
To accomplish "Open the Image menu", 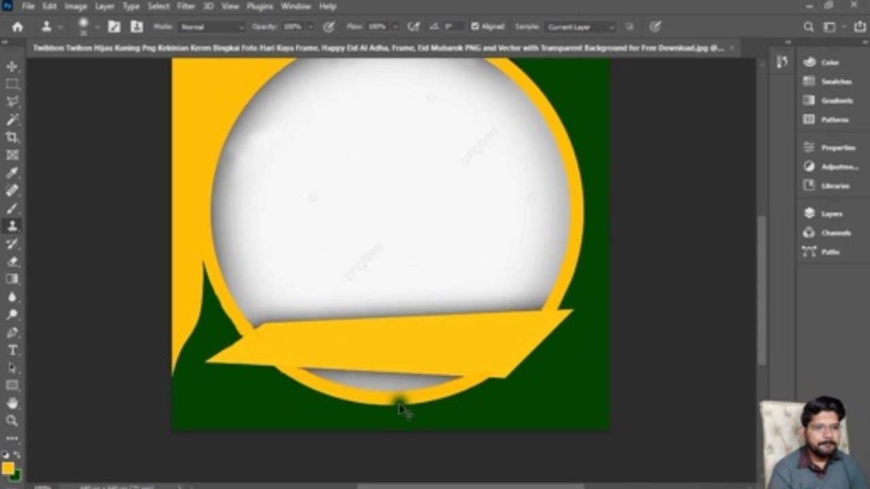I will pyautogui.click(x=75, y=6).
